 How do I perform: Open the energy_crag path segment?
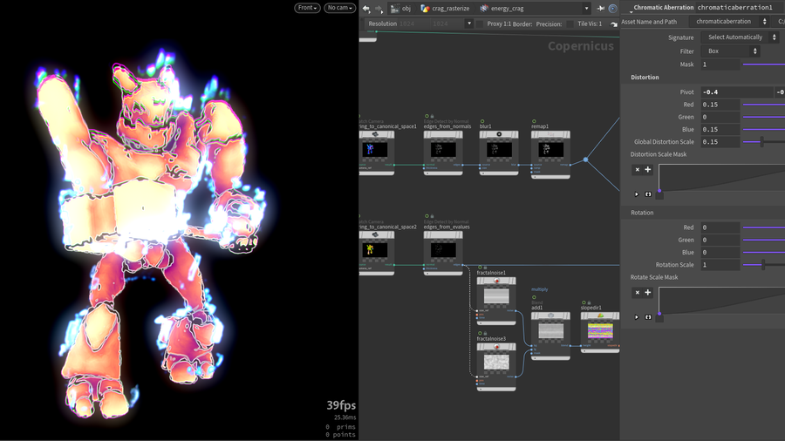click(502, 9)
